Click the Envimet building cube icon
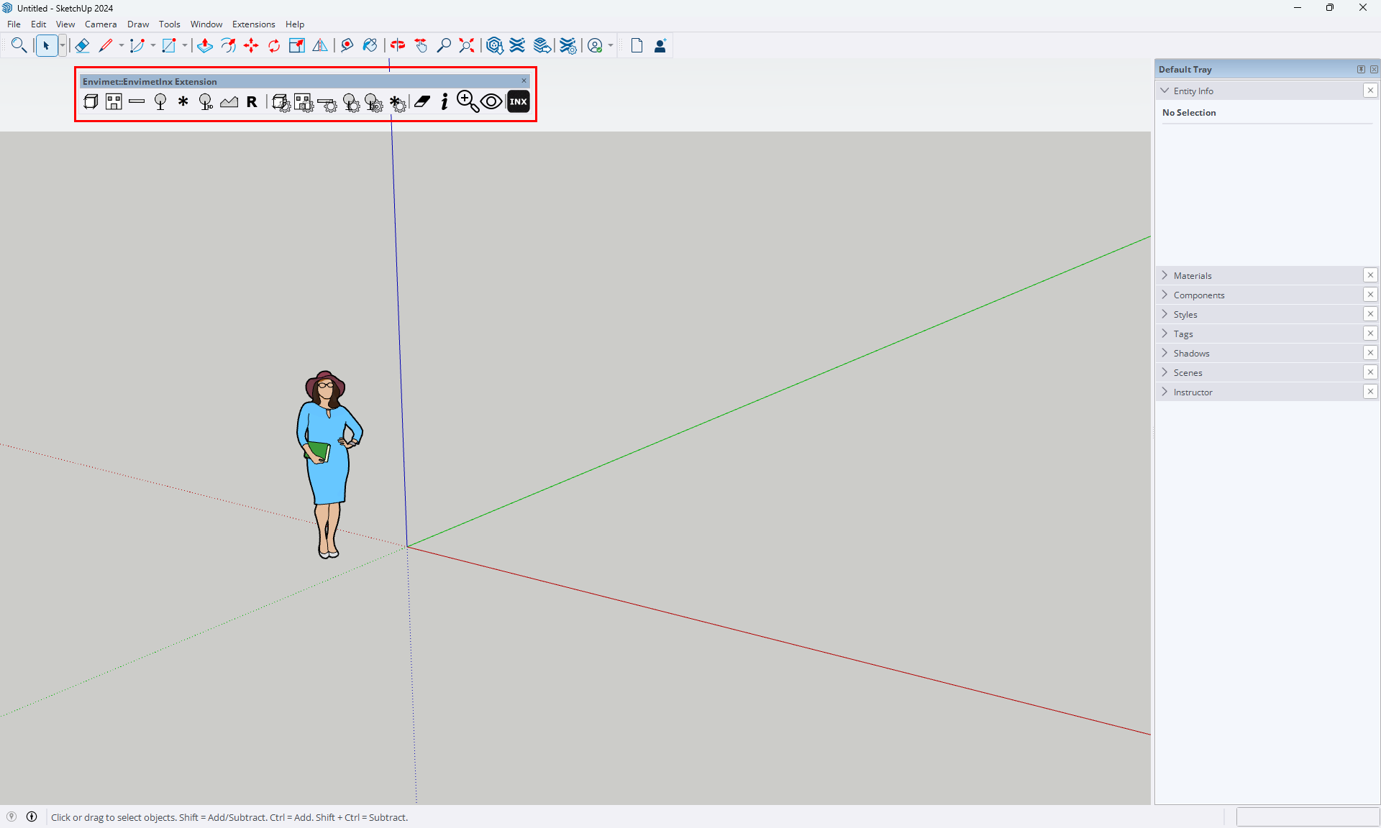The height and width of the screenshot is (828, 1381). 91,102
